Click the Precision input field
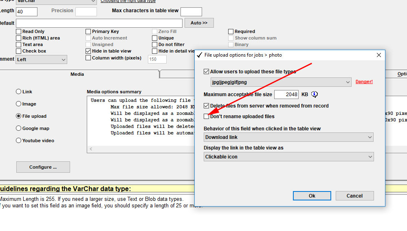Screen dimensions: 407x231 86,12
